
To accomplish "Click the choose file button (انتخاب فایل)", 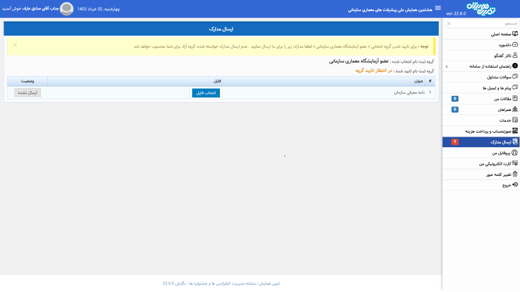I will click(x=206, y=93).
